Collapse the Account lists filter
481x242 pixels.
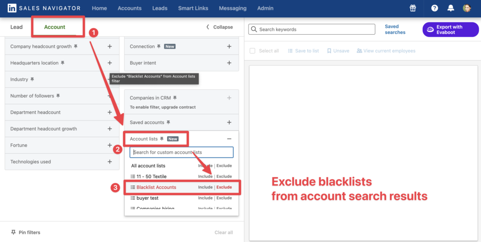tap(229, 139)
